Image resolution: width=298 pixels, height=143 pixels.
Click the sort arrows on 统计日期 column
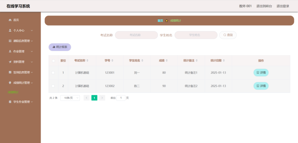(224, 60)
